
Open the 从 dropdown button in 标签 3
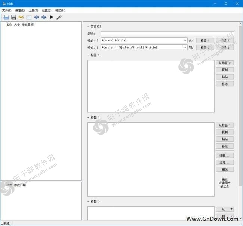pyautogui.click(x=225, y=209)
